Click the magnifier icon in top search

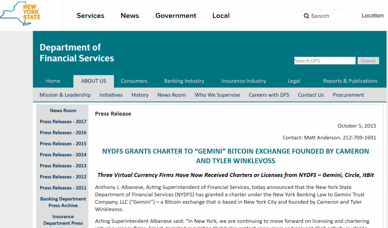point(306,16)
